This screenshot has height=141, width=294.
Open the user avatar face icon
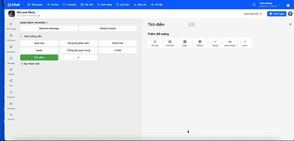288,5
